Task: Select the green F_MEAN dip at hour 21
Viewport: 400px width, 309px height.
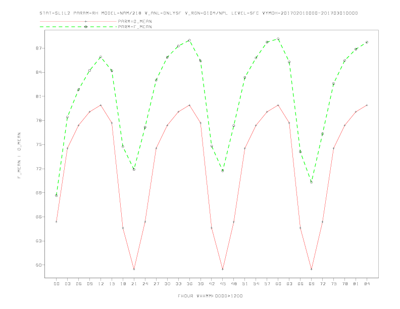Action: pyautogui.click(x=134, y=169)
